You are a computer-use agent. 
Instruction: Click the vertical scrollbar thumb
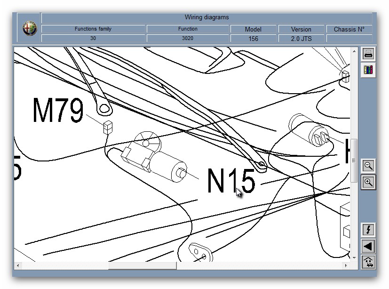(354, 160)
